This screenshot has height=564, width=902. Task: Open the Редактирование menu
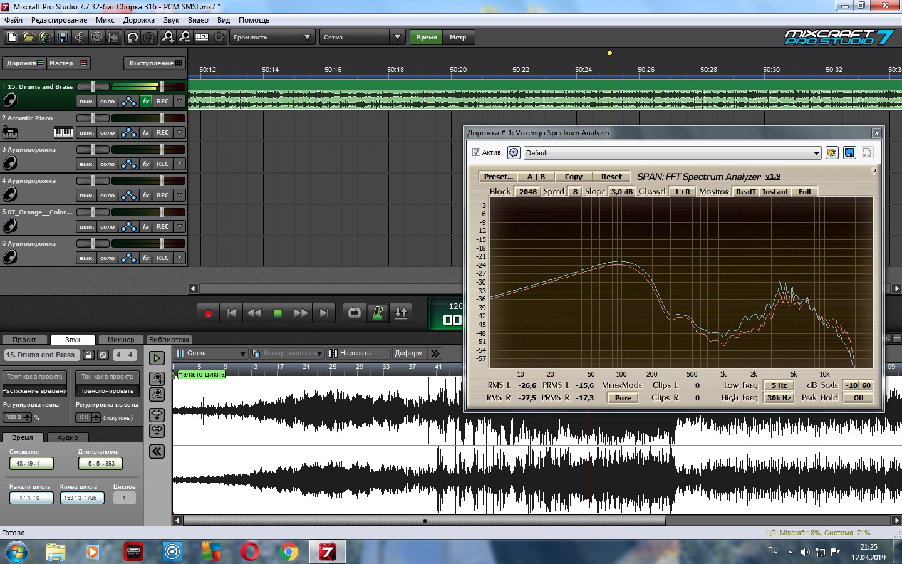pos(60,20)
